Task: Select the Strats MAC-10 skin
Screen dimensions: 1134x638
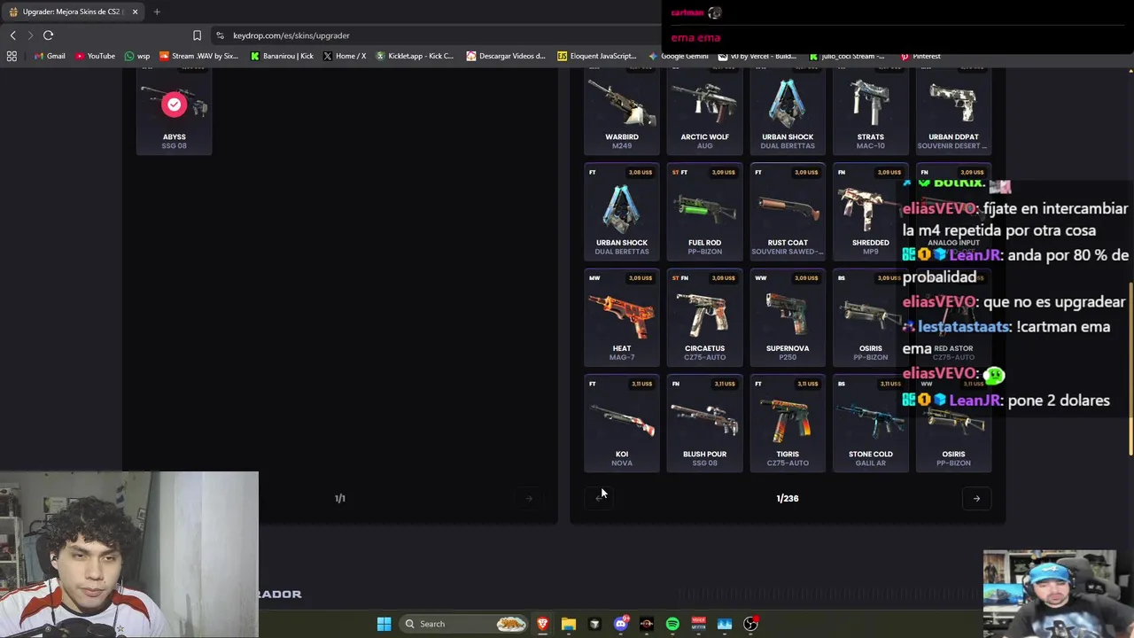Action: (870, 111)
